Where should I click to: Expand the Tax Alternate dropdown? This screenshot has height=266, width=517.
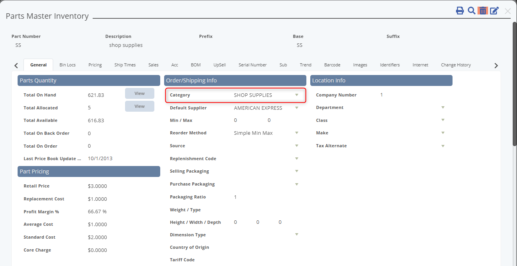[x=443, y=146]
